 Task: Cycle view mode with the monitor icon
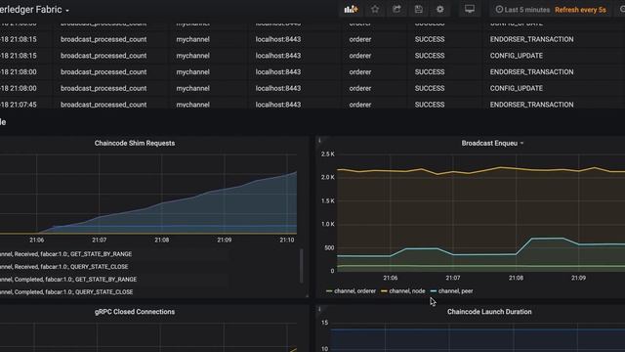click(x=470, y=9)
